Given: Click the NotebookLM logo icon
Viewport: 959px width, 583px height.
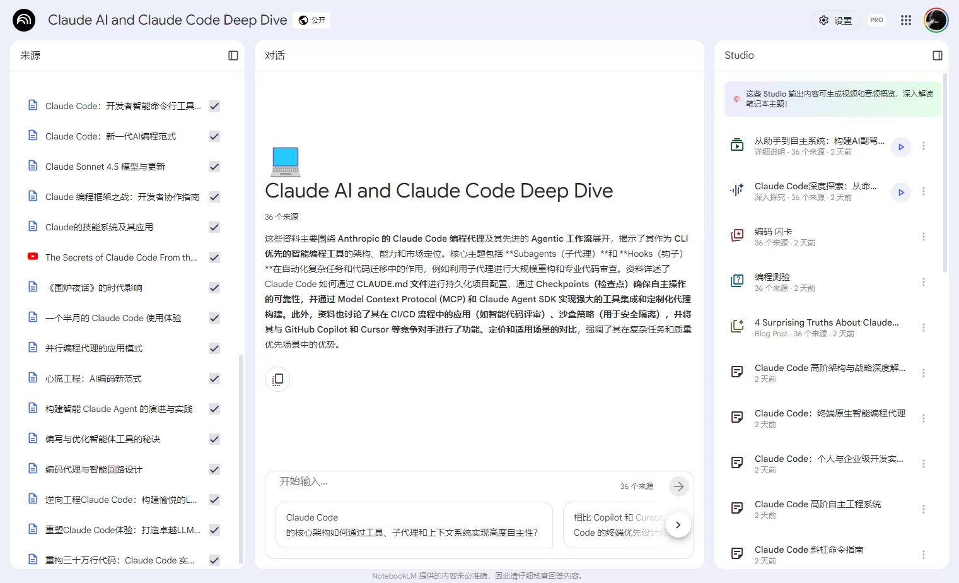Looking at the screenshot, I should click(24, 20).
